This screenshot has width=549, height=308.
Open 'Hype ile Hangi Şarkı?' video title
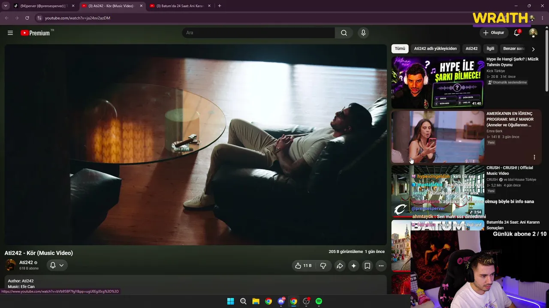tap(512, 62)
